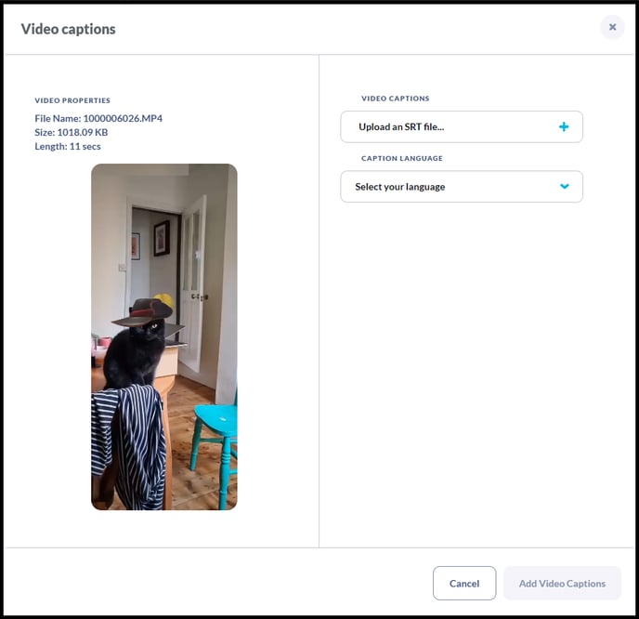Select the Length: 11 secs text

pos(68,147)
